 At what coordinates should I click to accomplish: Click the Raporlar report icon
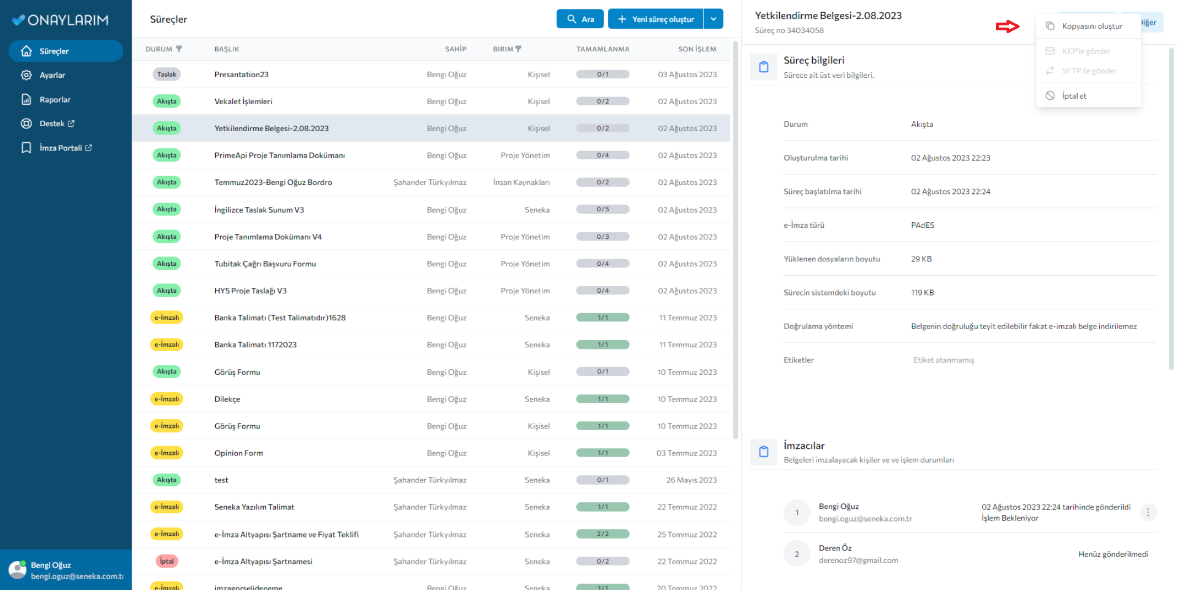click(x=26, y=99)
